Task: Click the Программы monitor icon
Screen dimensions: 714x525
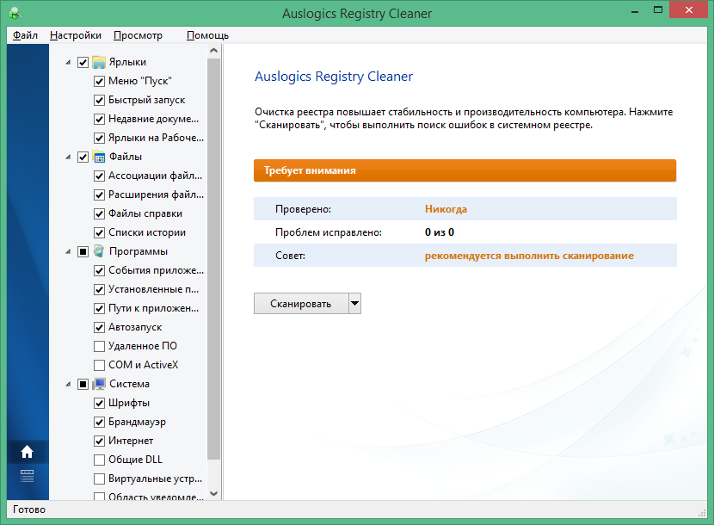Action: click(98, 250)
